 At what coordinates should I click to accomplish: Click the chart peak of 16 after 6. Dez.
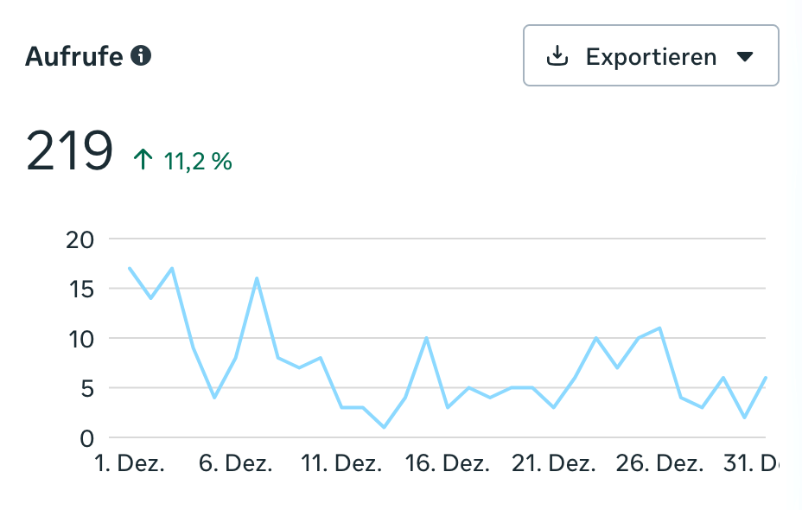pos(257,278)
